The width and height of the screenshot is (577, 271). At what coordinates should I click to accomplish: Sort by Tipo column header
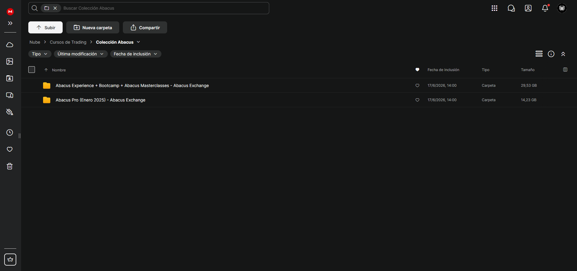tap(485, 70)
